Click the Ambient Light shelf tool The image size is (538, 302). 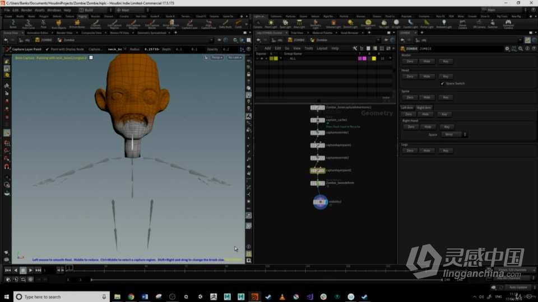click(444, 24)
